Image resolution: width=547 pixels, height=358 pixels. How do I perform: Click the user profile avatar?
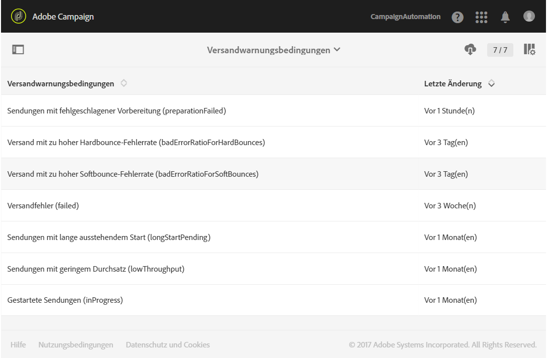[529, 17]
